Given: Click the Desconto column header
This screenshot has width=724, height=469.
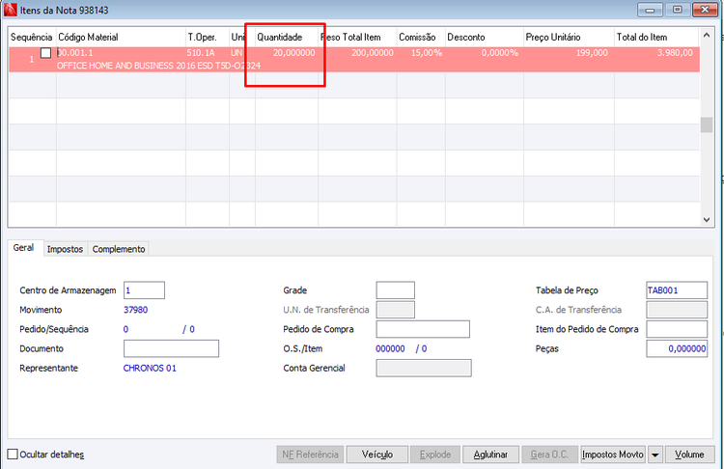Looking at the screenshot, I should tap(485, 37).
